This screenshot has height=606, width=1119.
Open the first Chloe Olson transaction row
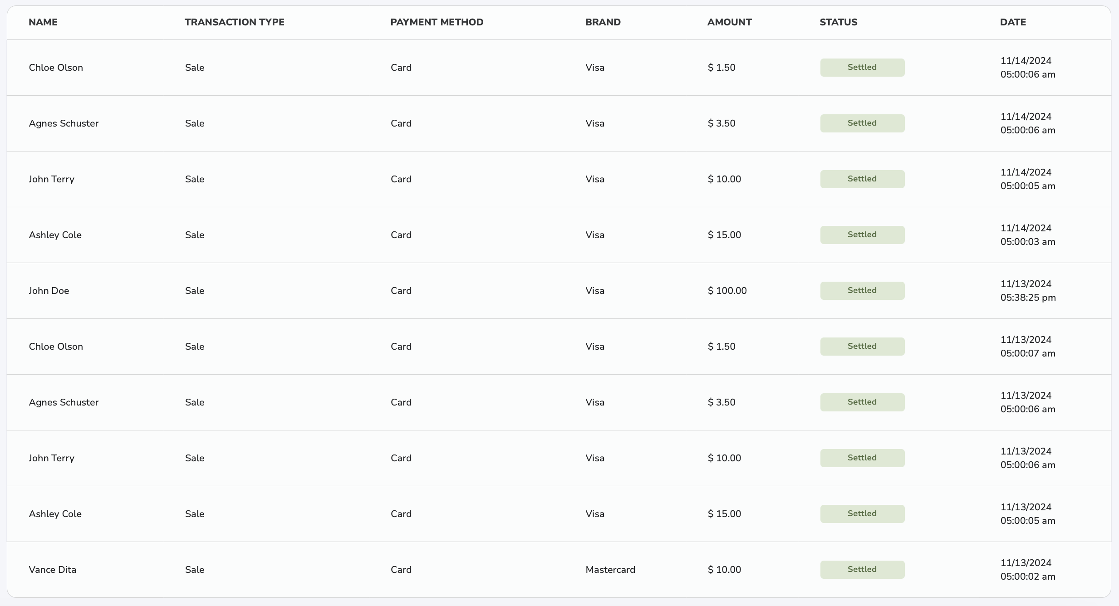pyautogui.click(x=56, y=68)
